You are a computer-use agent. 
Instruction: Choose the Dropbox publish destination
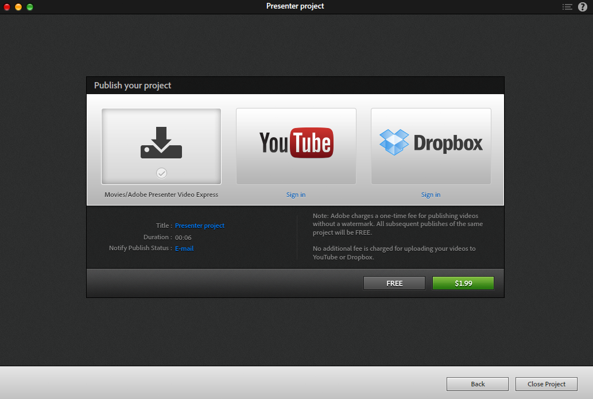pyautogui.click(x=431, y=146)
